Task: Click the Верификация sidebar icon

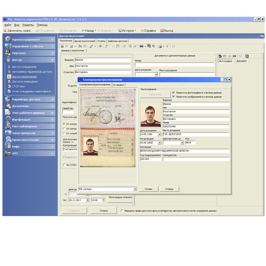Action: [8, 119]
